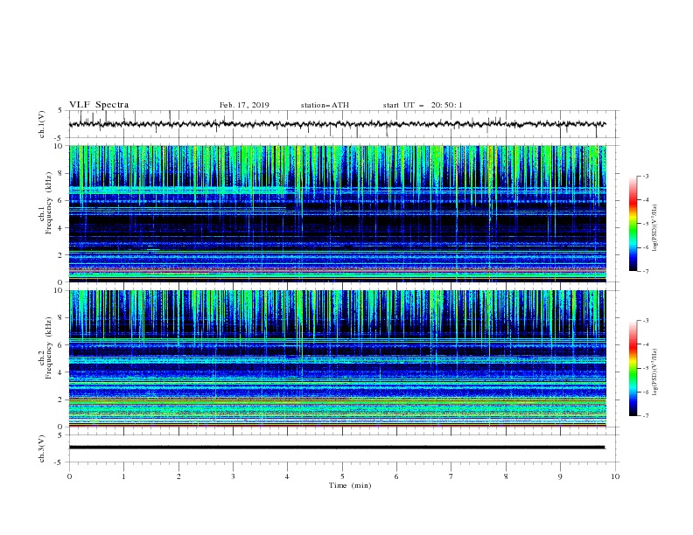Click the "station=ATH" label
The width and height of the screenshot is (693, 535).
click(325, 105)
